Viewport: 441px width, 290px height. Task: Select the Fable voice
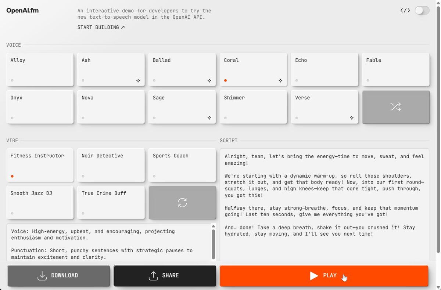[x=395, y=69]
